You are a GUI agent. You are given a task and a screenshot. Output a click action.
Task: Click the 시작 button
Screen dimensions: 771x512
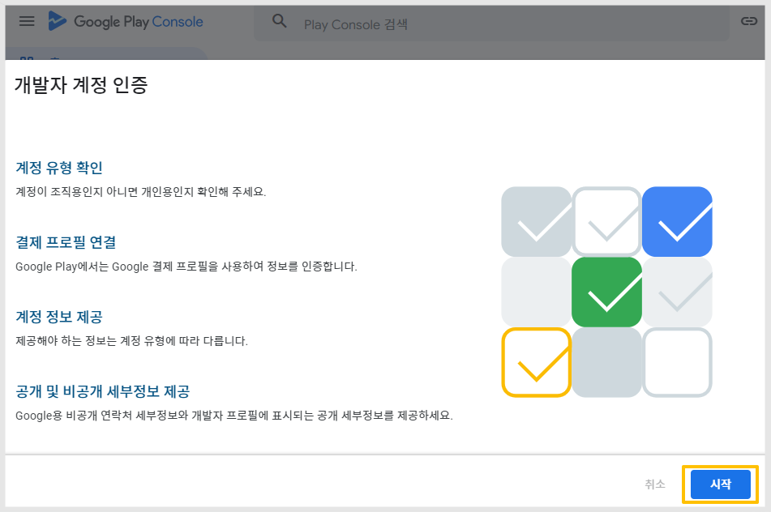[x=721, y=484]
